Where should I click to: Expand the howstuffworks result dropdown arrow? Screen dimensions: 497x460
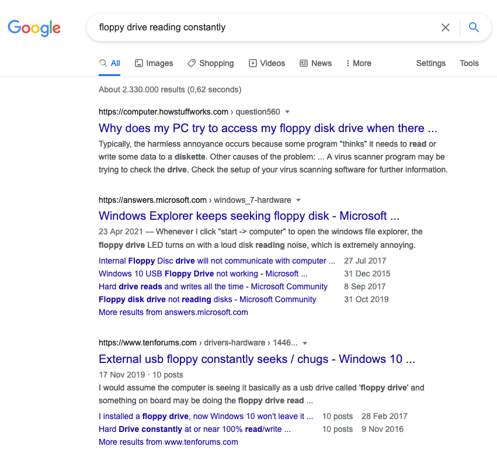pyautogui.click(x=287, y=112)
